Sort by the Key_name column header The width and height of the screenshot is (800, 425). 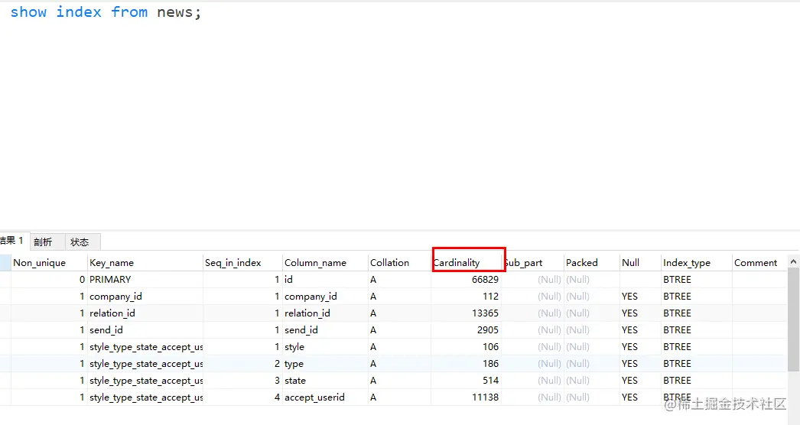145,263
